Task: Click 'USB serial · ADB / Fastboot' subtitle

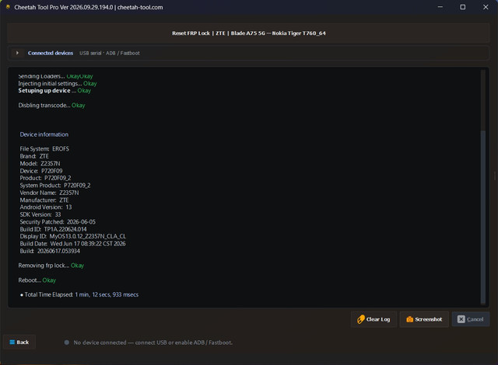Action: (109, 53)
